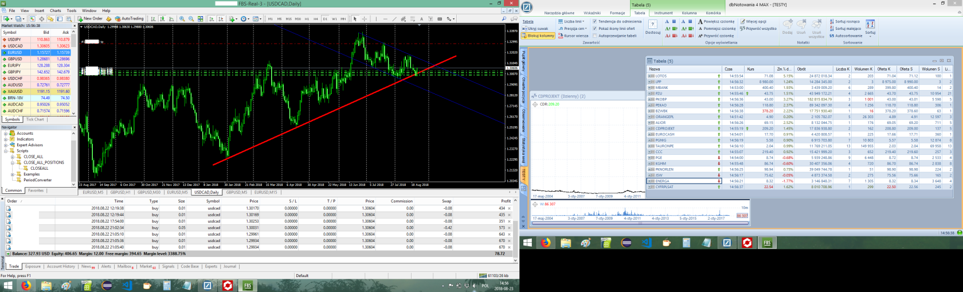Click the Dodaj note icon in Notatki group
963x292 pixels.
point(788,26)
